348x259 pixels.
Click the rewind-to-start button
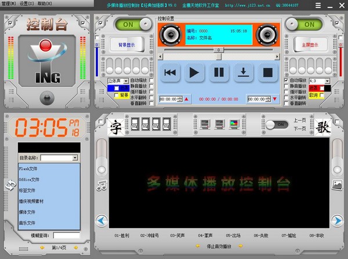click(170, 72)
